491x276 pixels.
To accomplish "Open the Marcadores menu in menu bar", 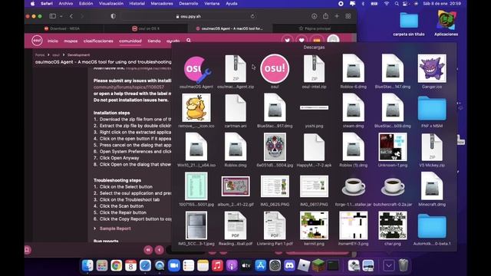I will [x=162, y=4].
